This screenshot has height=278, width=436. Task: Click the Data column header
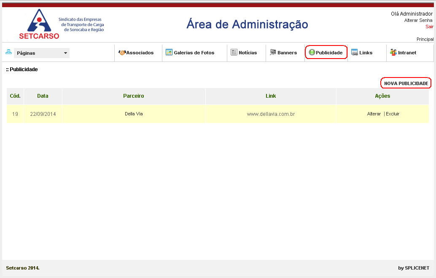43,96
